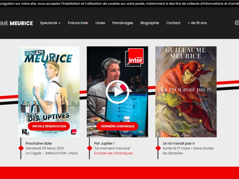Screen dimensions: 239x179
Task: Click the 'Par Jupiter !' heading
Action: (104, 143)
